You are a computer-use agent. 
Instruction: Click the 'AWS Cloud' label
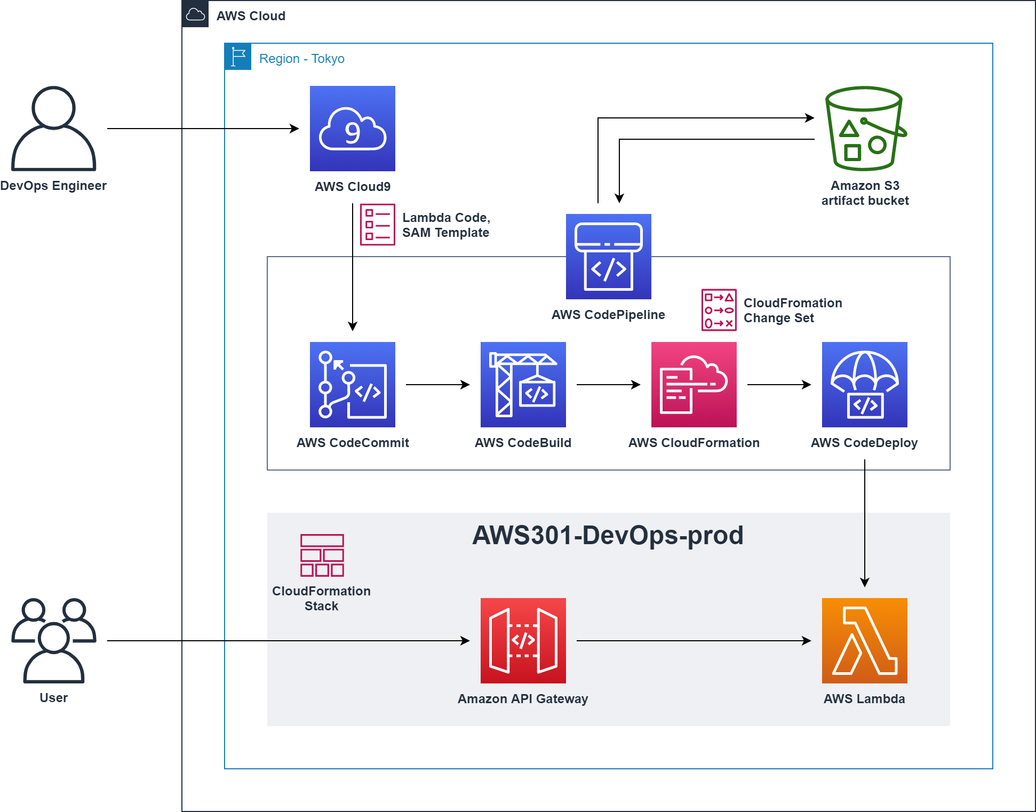(251, 16)
